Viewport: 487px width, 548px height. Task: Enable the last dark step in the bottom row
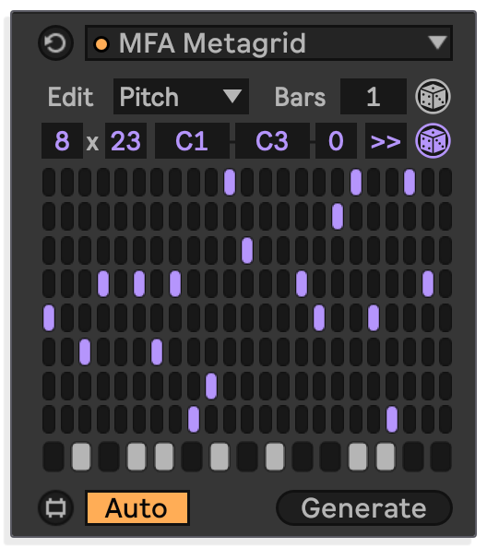[x=441, y=457]
